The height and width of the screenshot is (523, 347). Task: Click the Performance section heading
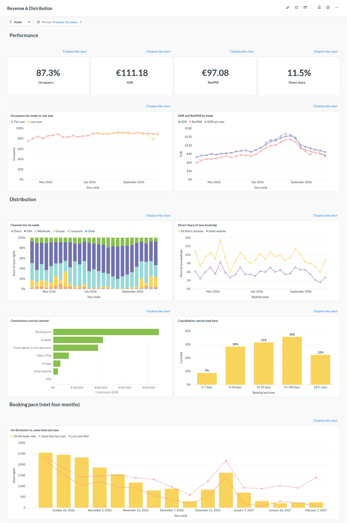[24, 35]
